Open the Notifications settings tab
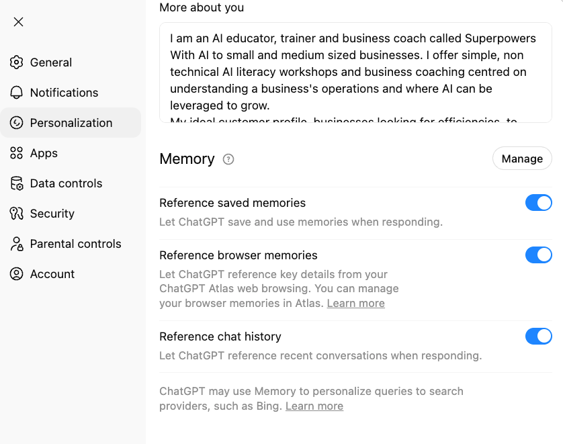Screen dimensions: 563x444 64,93
